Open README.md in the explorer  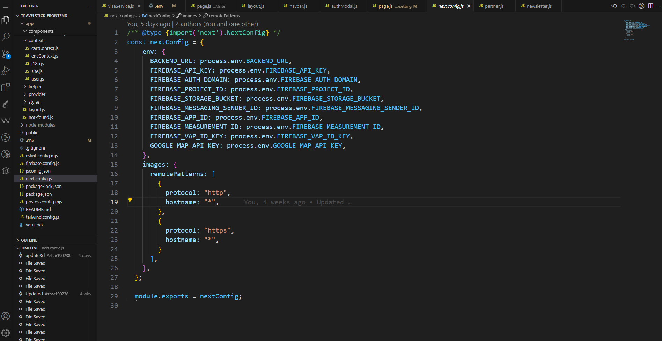click(56, 209)
